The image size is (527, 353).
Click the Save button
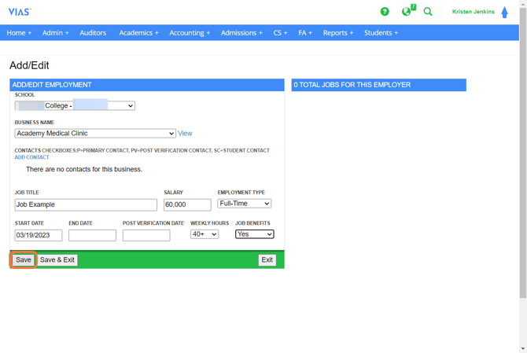tap(24, 260)
